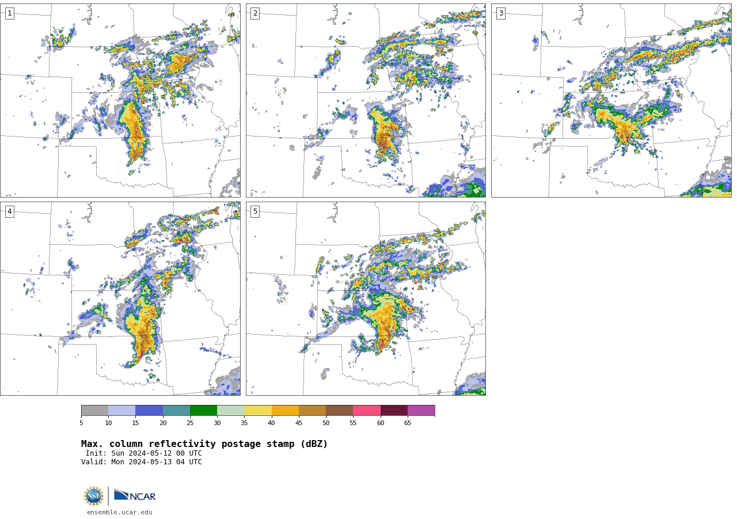The image size is (737, 519).
Task: Click the Valid: Mon 2024-05-13 04 UTC text
Action: (142, 462)
